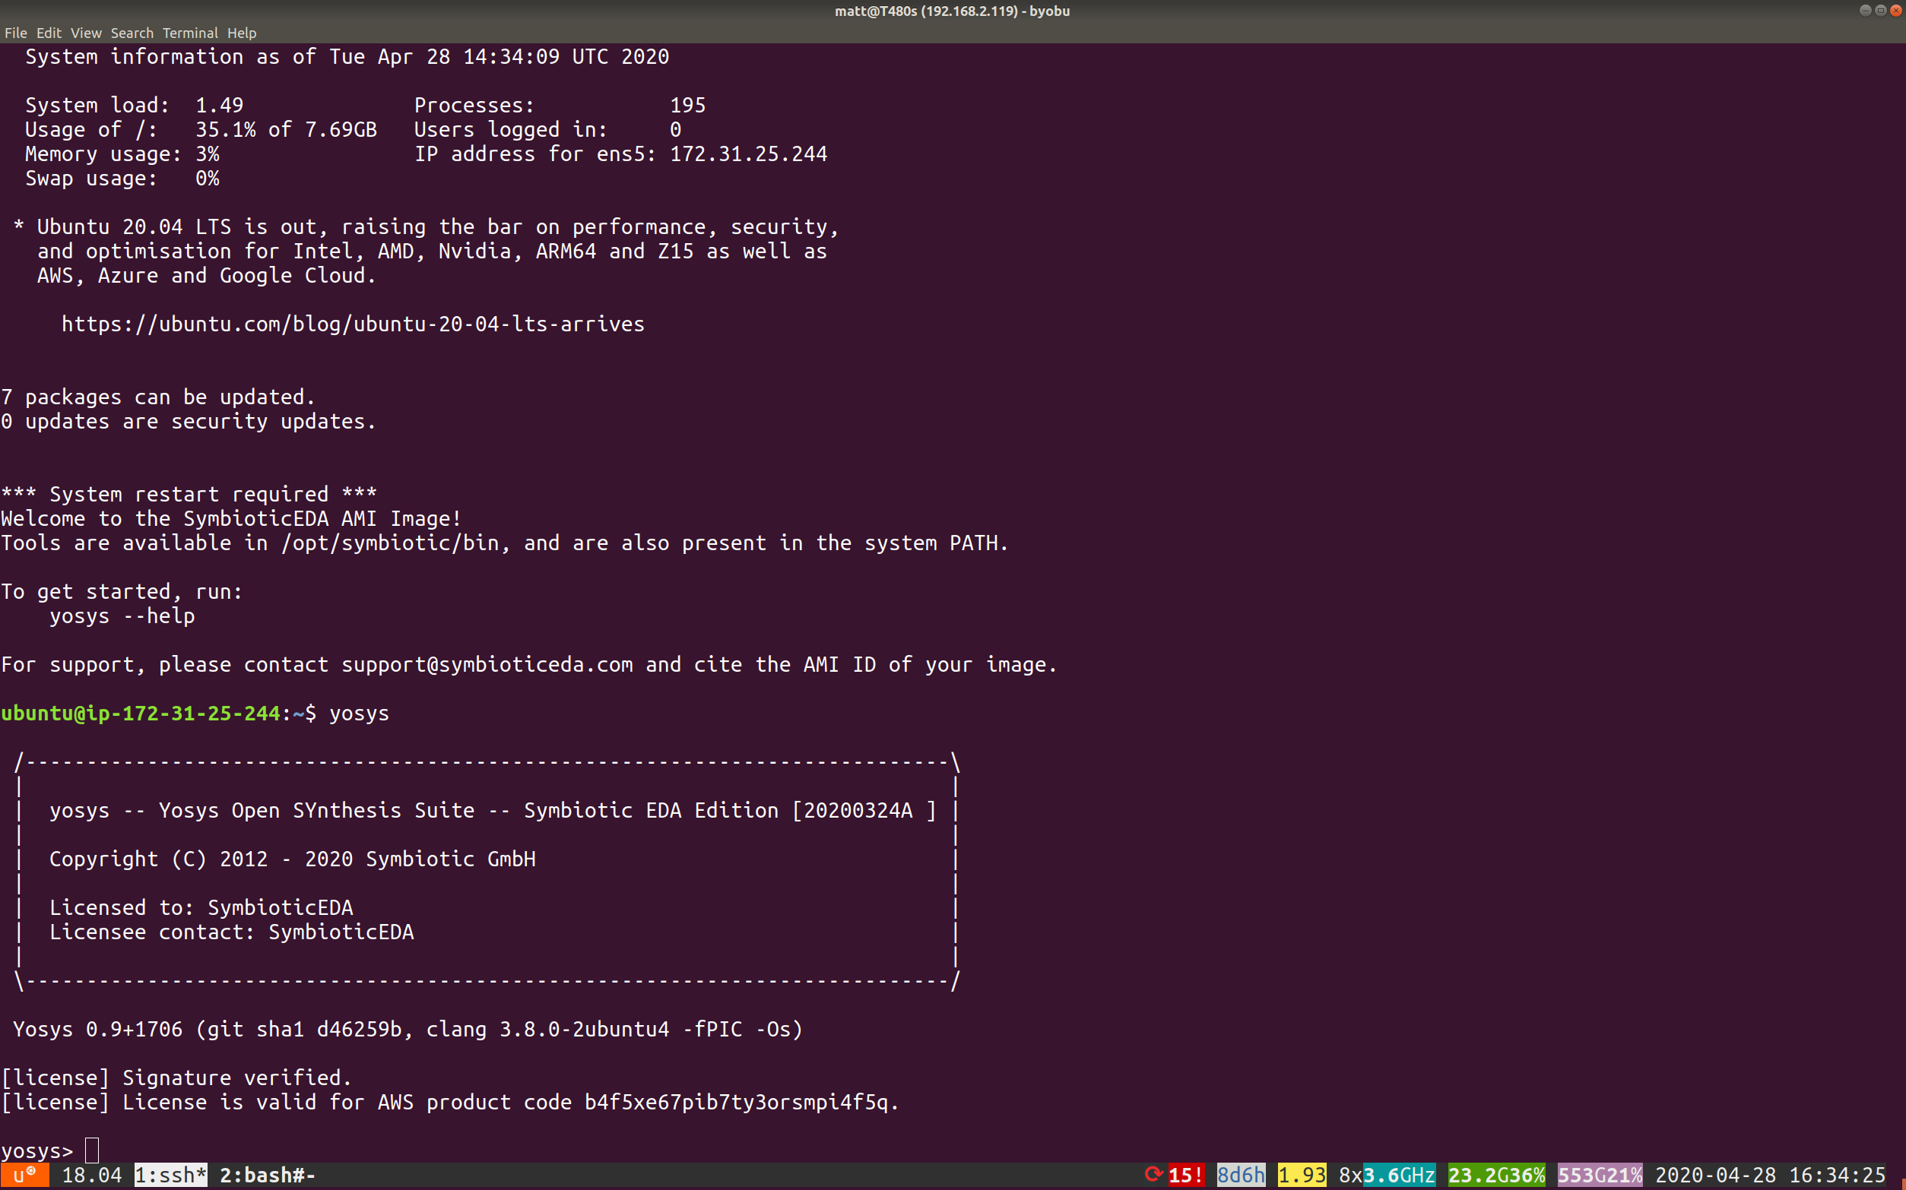Close the terminal window

[x=1896, y=10]
